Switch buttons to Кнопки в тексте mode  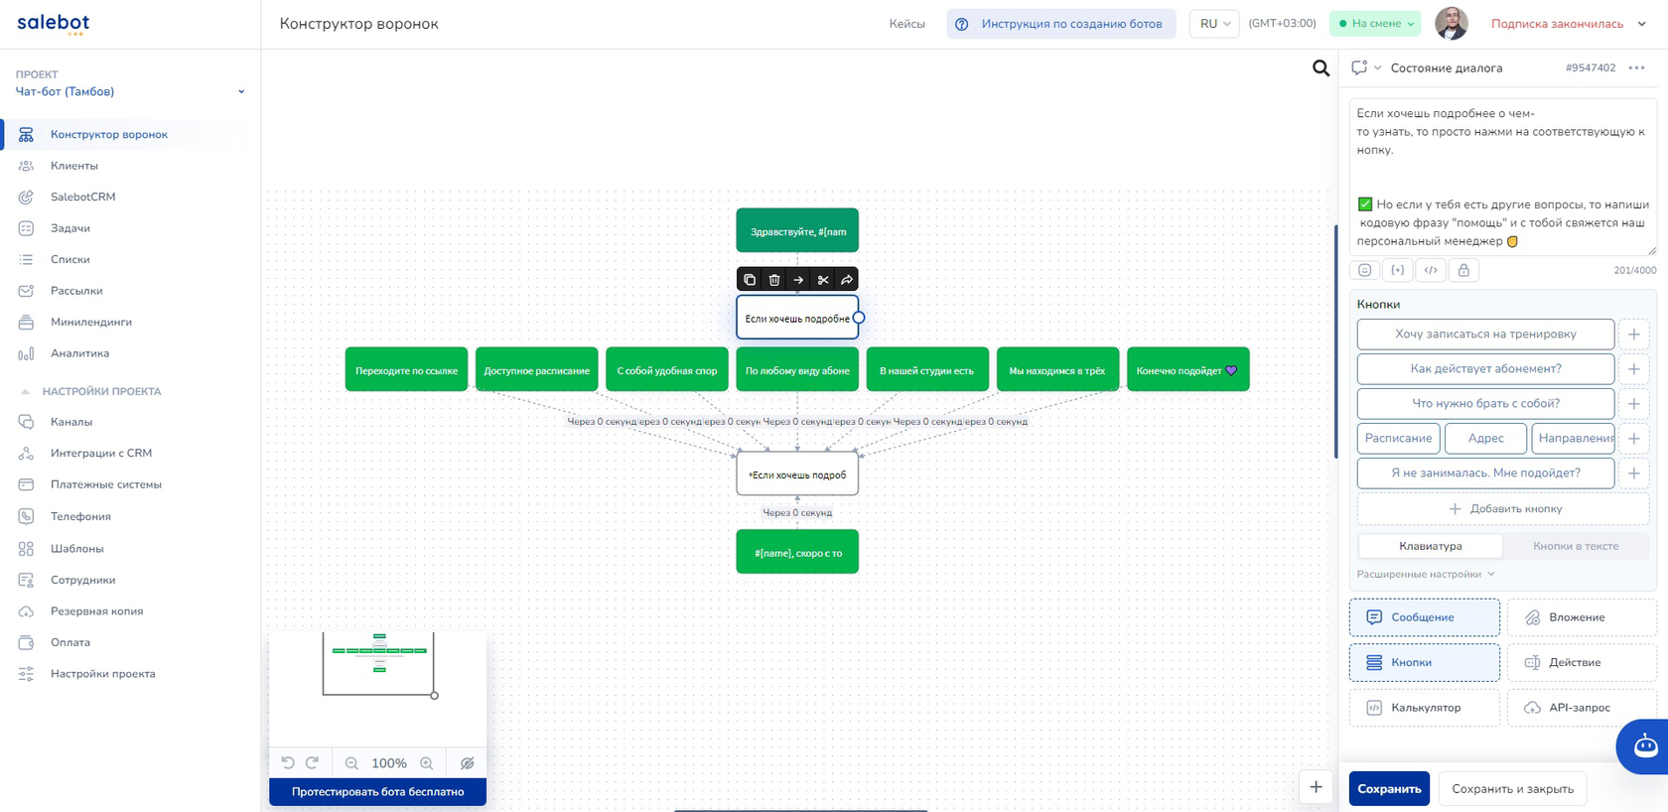(1576, 546)
